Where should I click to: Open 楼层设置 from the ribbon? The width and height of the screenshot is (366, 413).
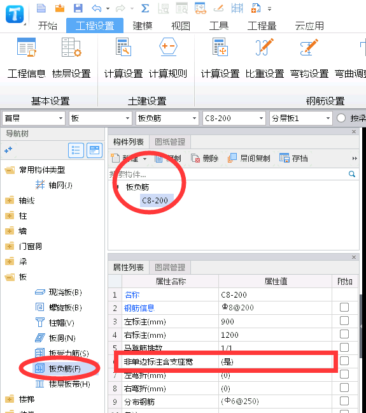click(x=71, y=59)
